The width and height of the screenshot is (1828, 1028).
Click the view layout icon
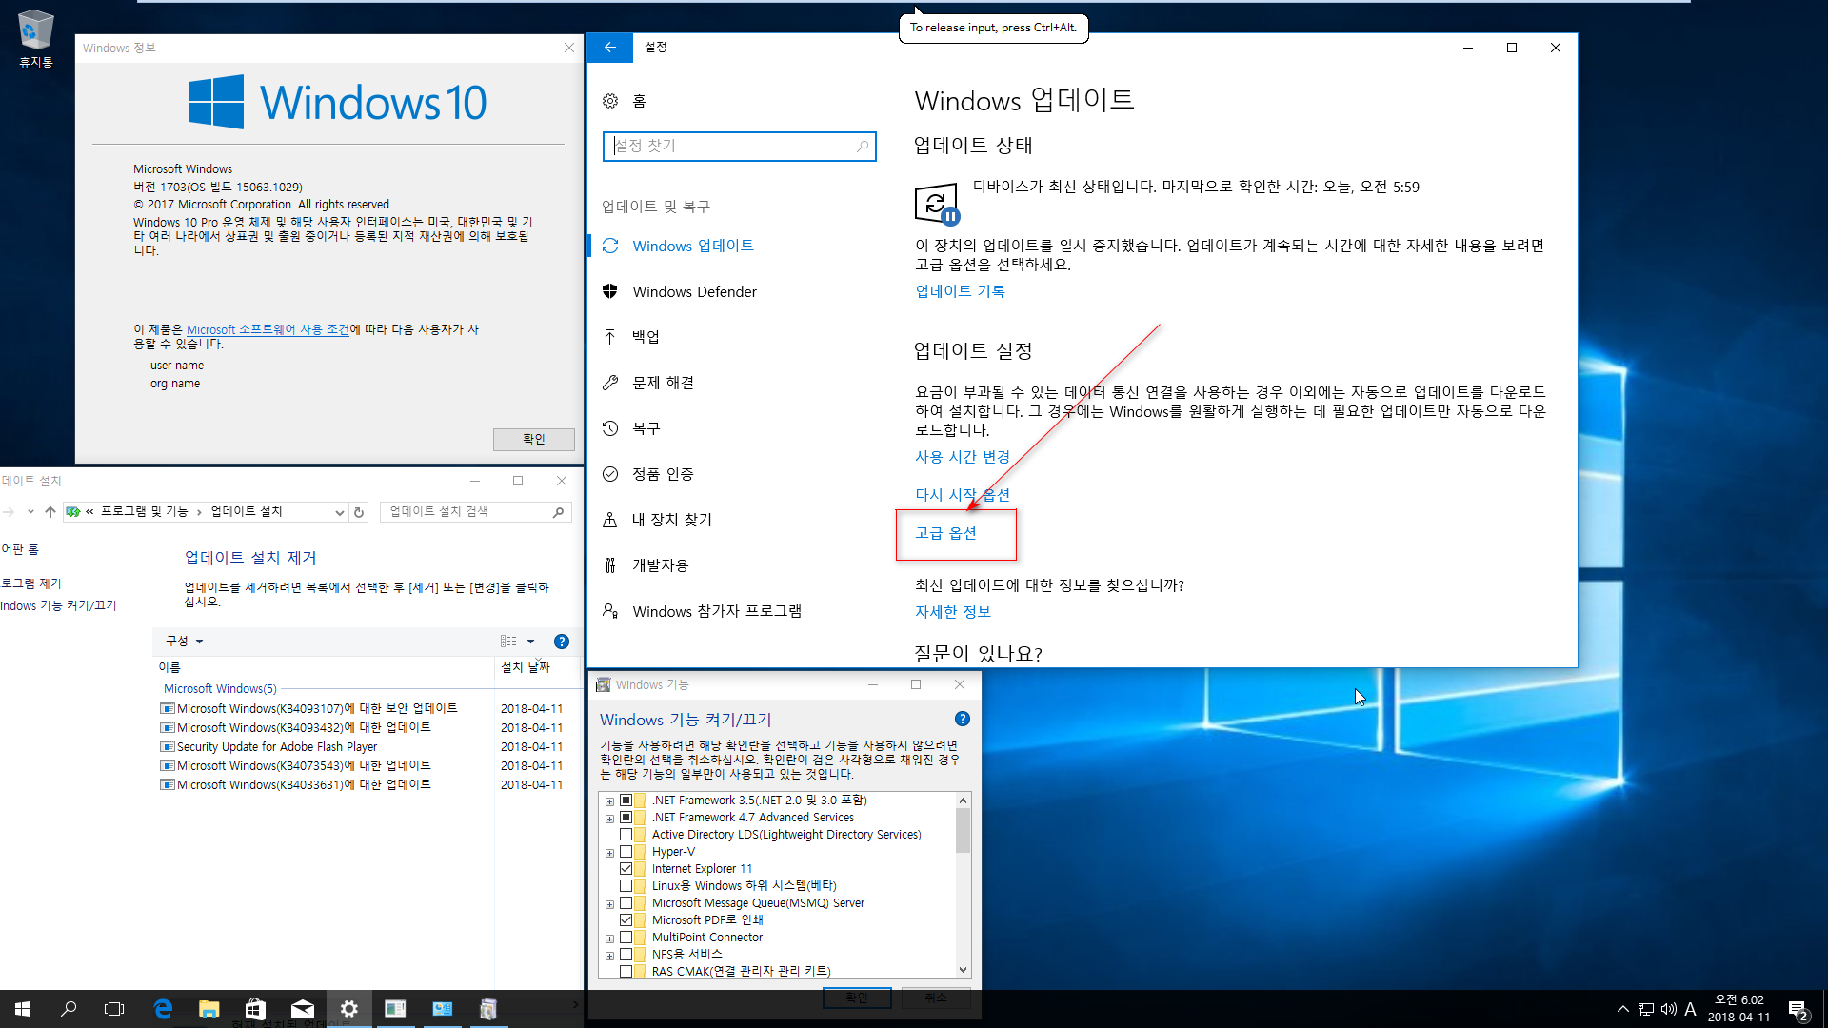coord(508,642)
